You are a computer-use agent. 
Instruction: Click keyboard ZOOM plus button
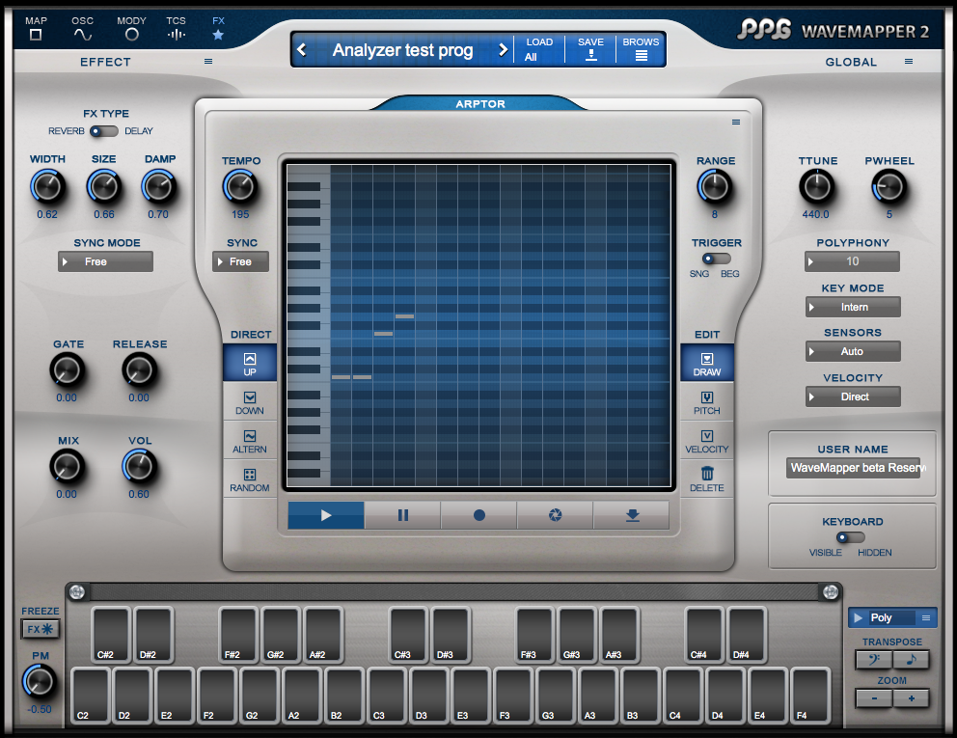pos(912,698)
